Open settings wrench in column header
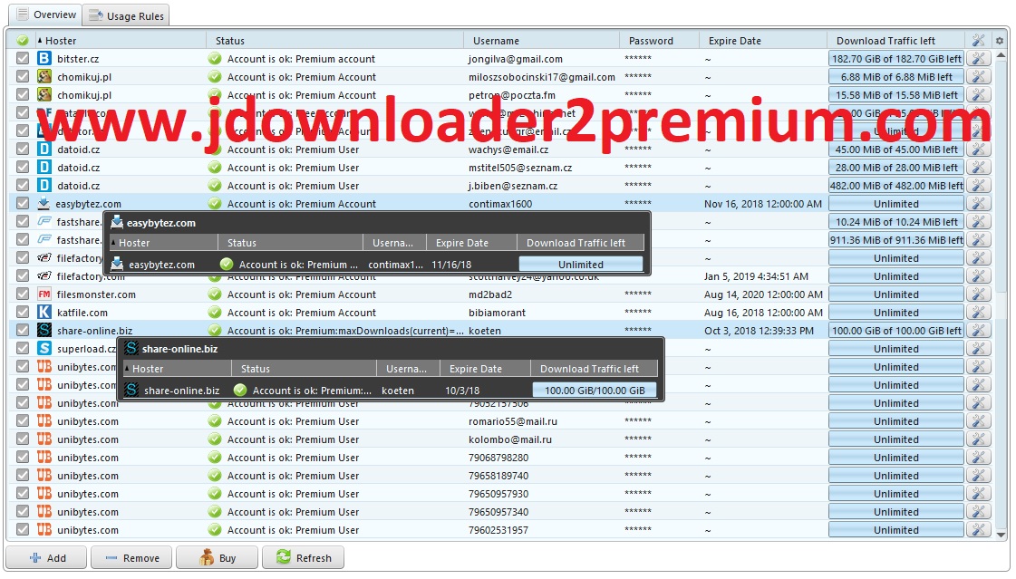Image resolution: width=1016 pixels, height=579 pixels. pyautogui.click(x=979, y=40)
